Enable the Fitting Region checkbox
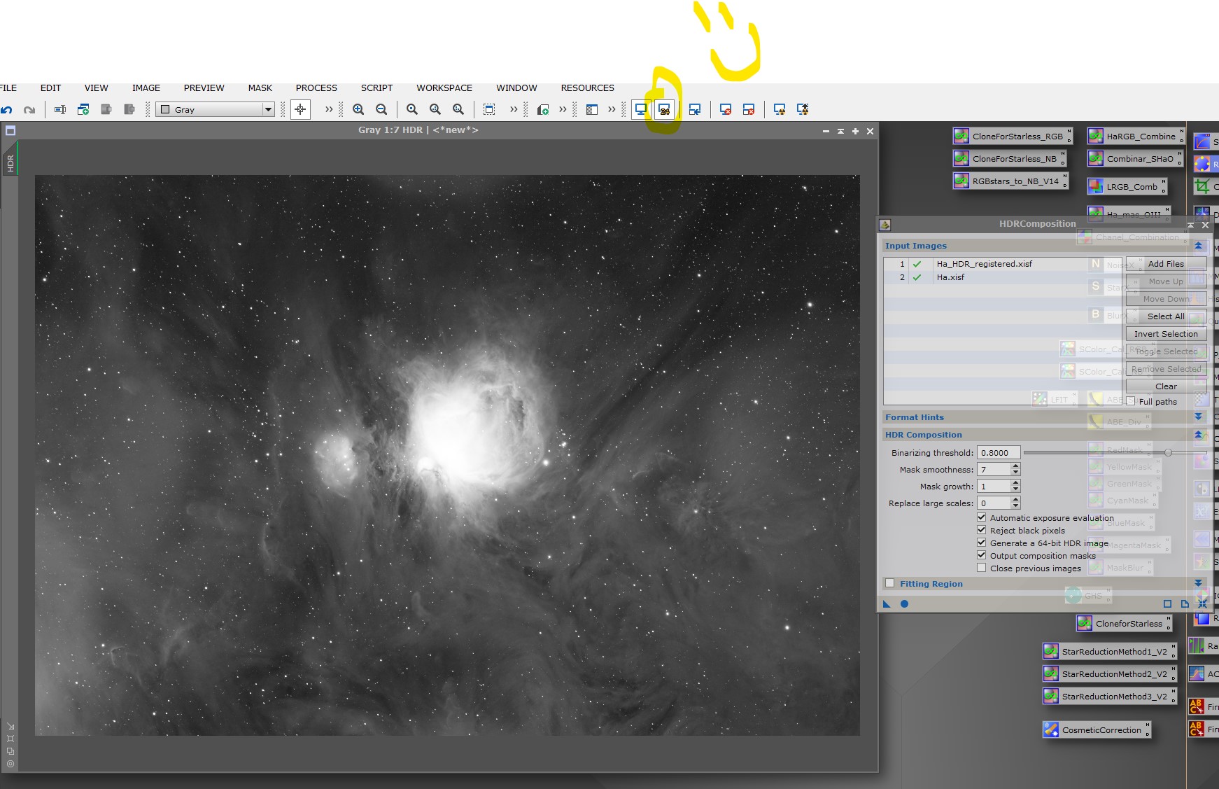The width and height of the screenshot is (1219, 789). (x=890, y=583)
